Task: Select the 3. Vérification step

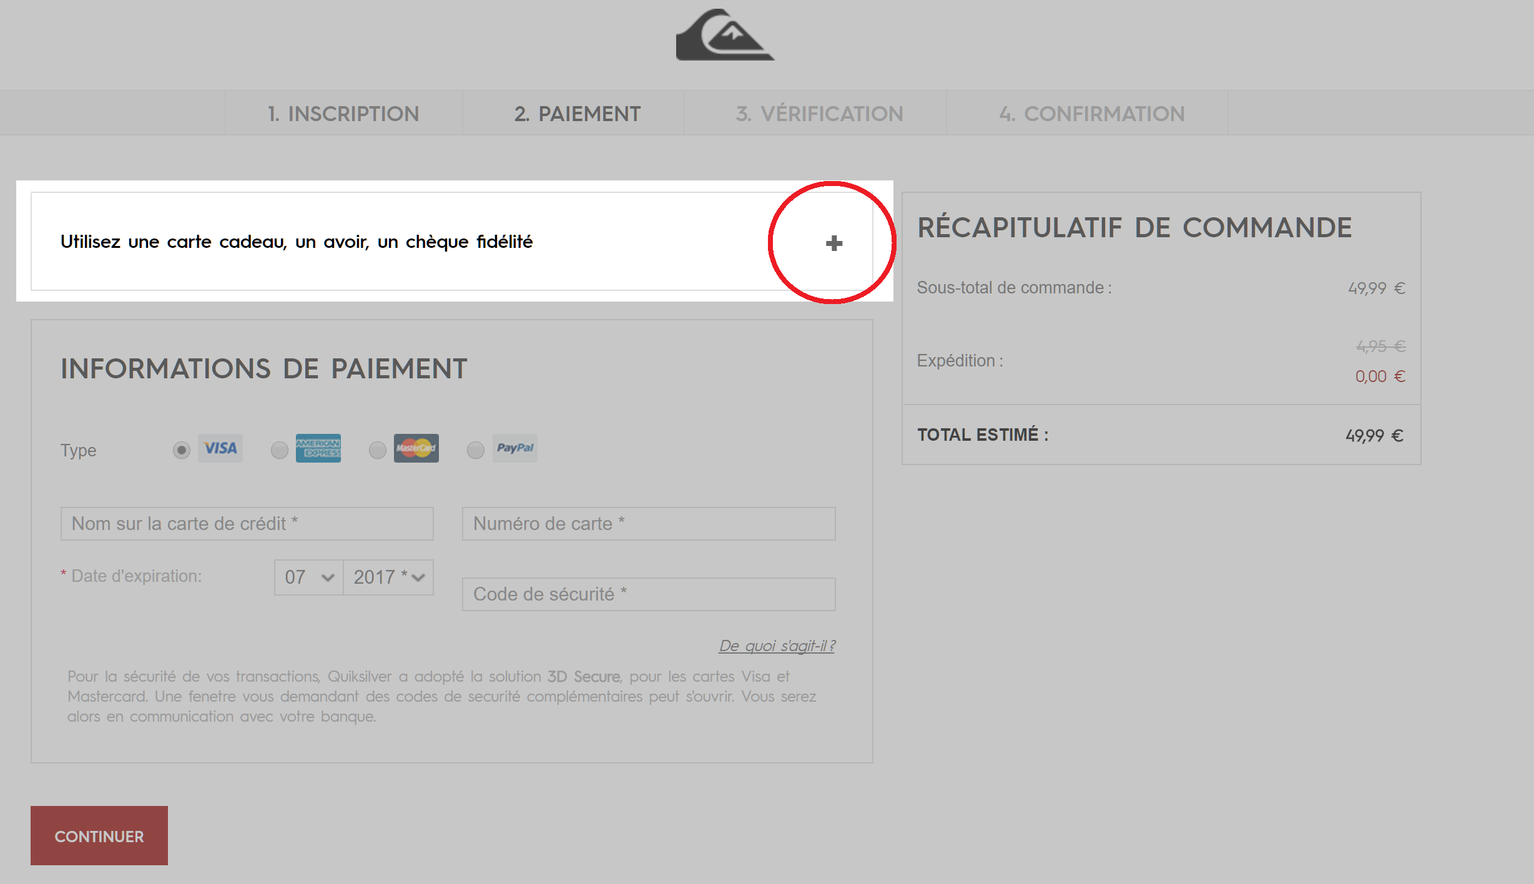Action: pyautogui.click(x=819, y=114)
